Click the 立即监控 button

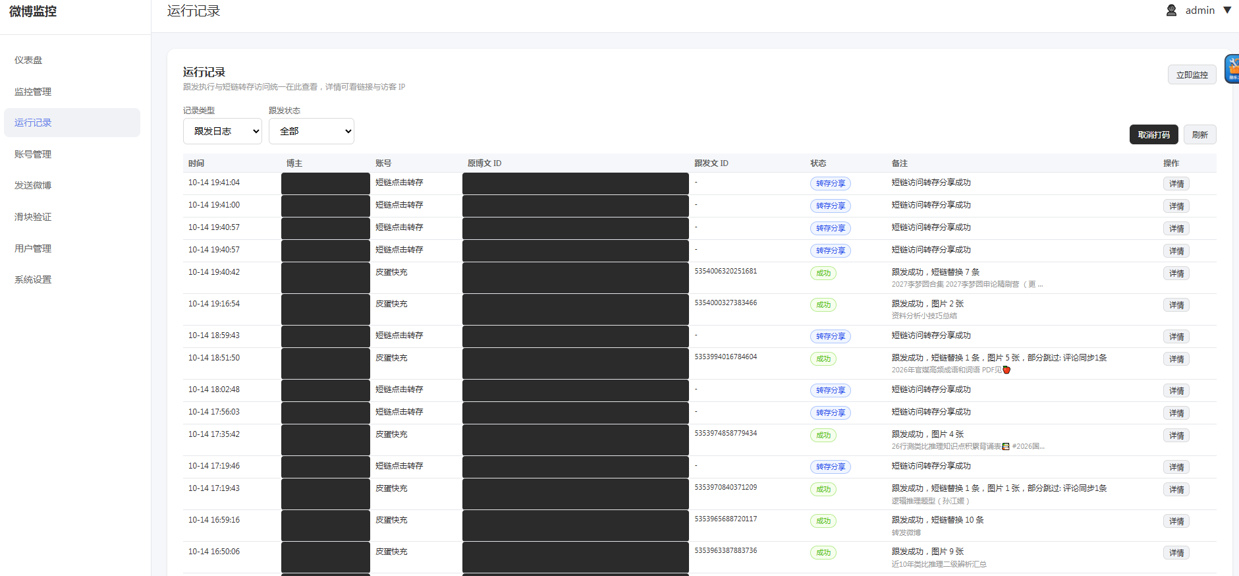(x=1192, y=74)
